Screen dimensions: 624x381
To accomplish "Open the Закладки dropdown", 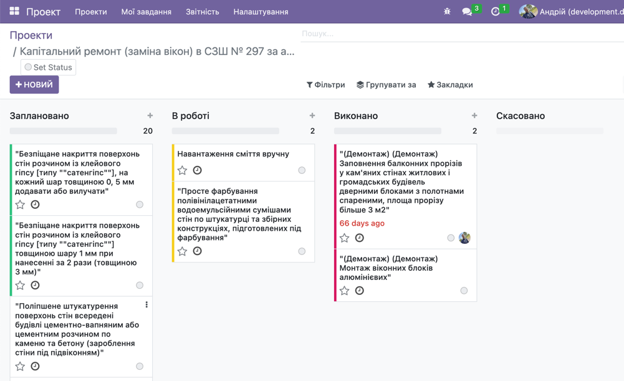I will (x=451, y=85).
